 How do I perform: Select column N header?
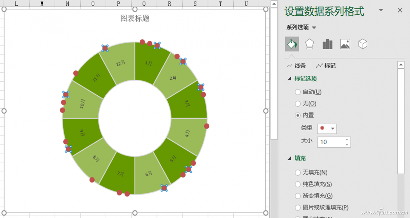click(68, 3)
